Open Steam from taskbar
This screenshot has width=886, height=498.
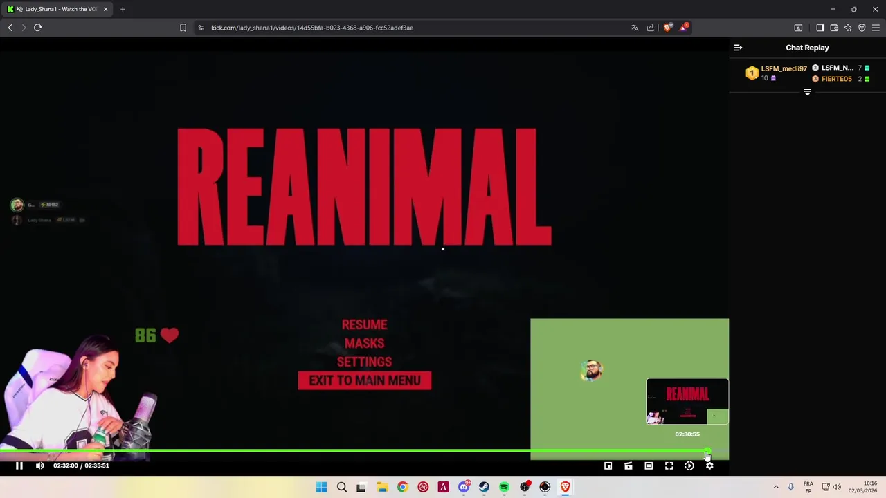pos(484,488)
